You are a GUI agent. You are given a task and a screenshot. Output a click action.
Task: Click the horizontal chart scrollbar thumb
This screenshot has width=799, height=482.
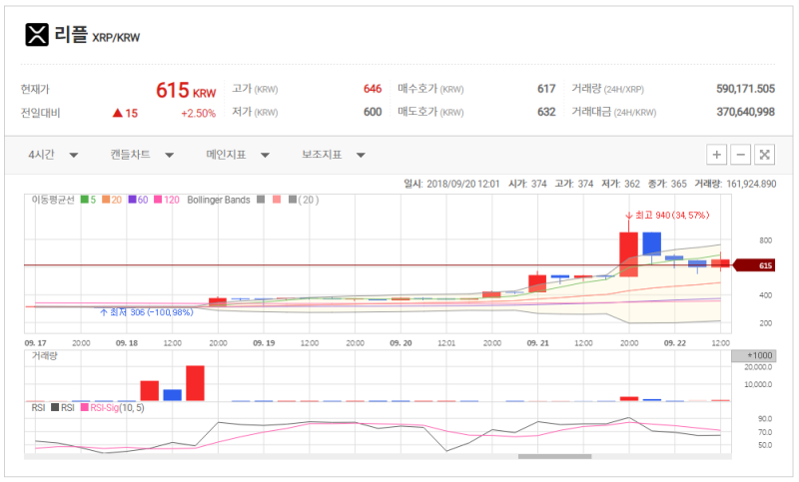(x=555, y=456)
